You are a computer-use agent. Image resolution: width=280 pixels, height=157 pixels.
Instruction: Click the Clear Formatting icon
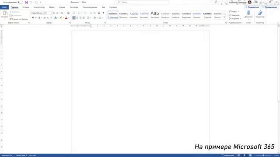[68, 13]
